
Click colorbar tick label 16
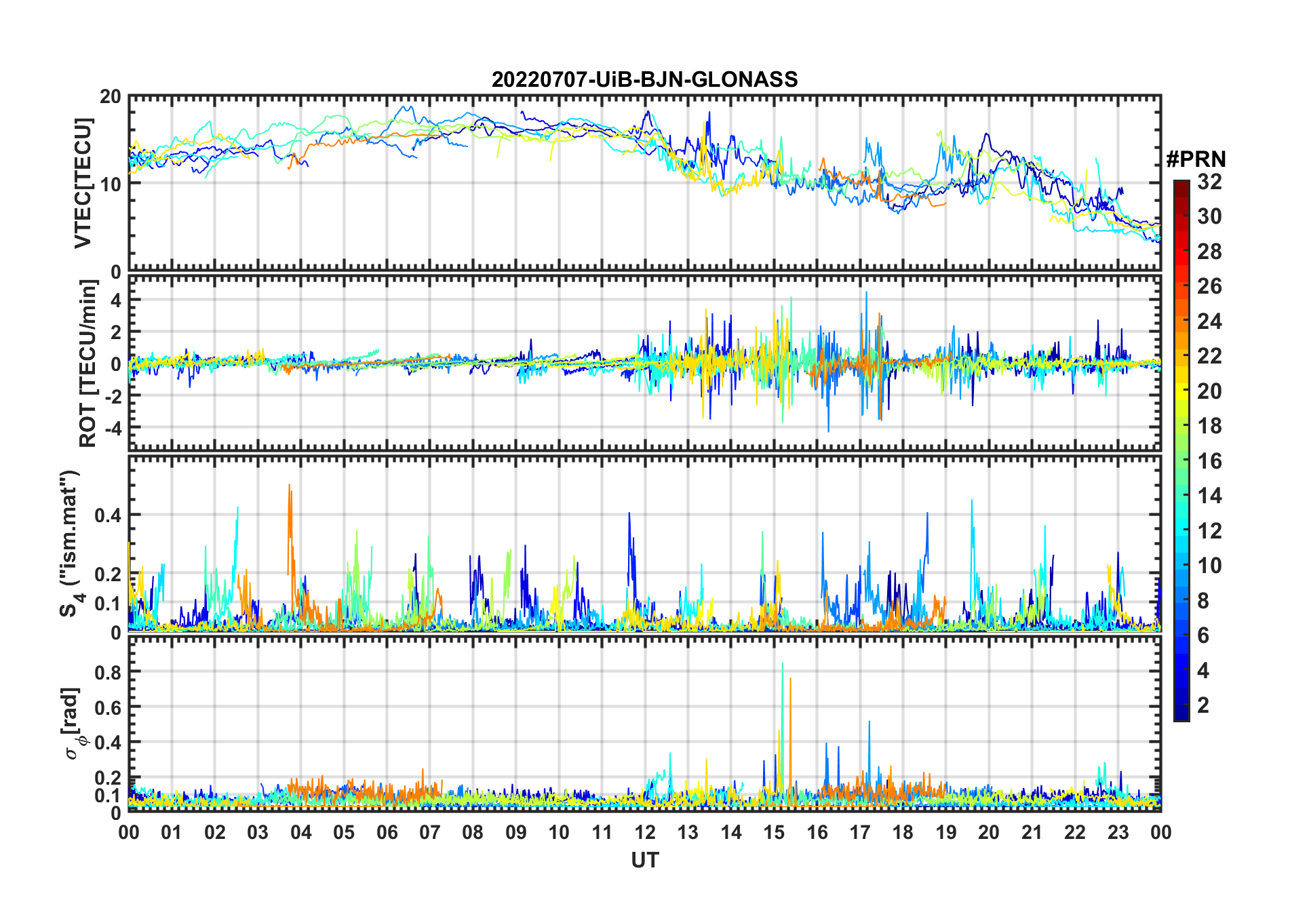(x=1209, y=461)
